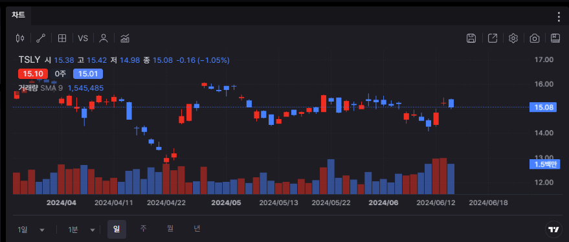
Task: Open chart in popup with arrow icon
Action: [493, 38]
